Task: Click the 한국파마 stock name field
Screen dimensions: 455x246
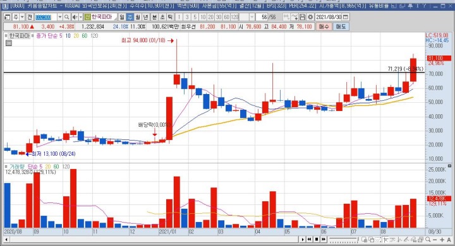Action: point(100,17)
